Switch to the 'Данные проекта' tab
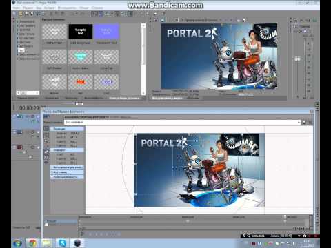The image size is (331, 248). [28, 98]
